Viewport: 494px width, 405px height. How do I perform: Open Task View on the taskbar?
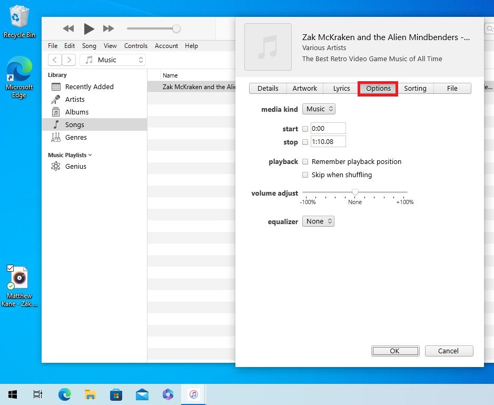pos(38,394)
